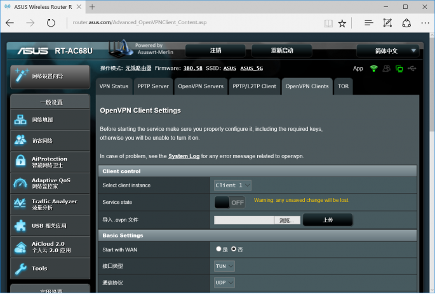Switch to PPTP/L2TP Client tab
Screen dimensions: 435x294
click(255, 86)
